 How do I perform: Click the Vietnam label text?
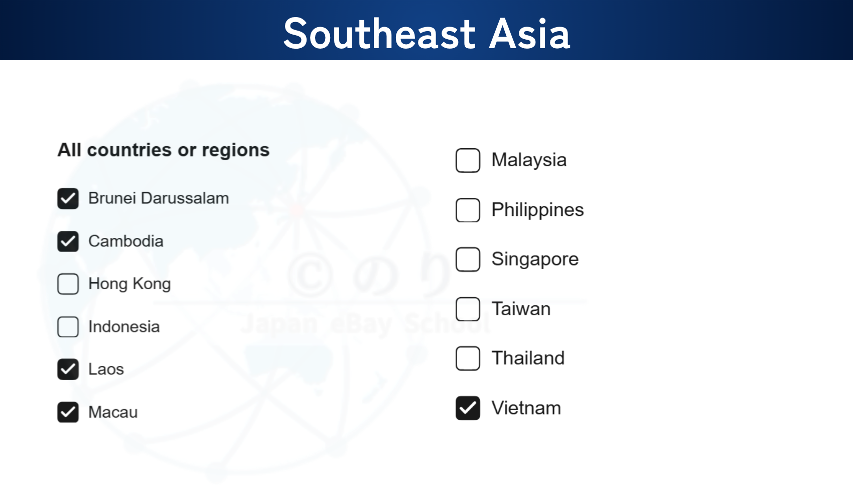point(526,408)
